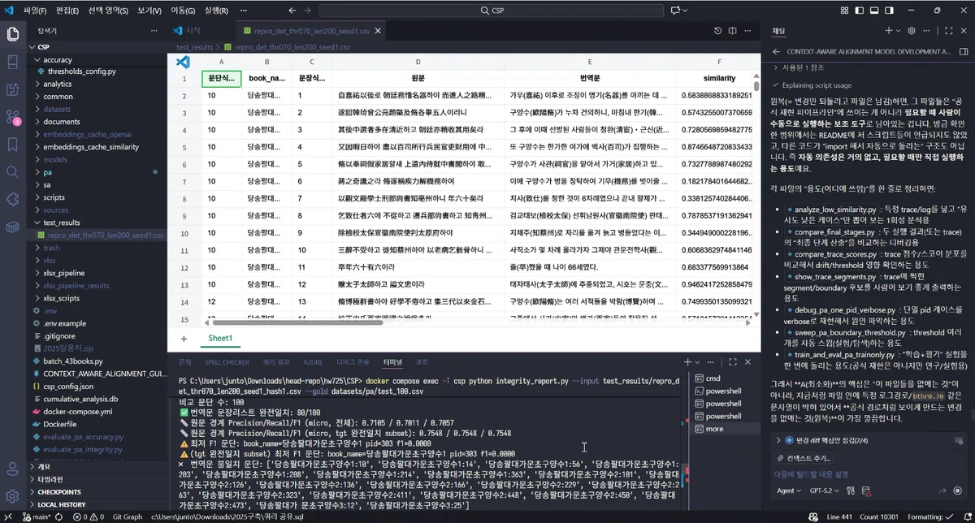Click the Explorer panel more actions ellipsis

point(154,30)
